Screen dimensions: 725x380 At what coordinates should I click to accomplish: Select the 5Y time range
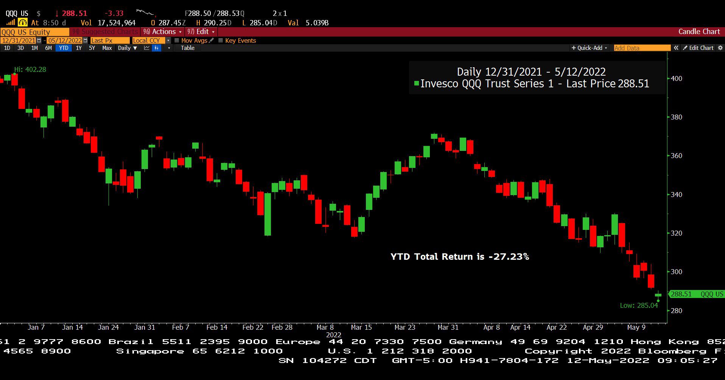click(92, 48)
